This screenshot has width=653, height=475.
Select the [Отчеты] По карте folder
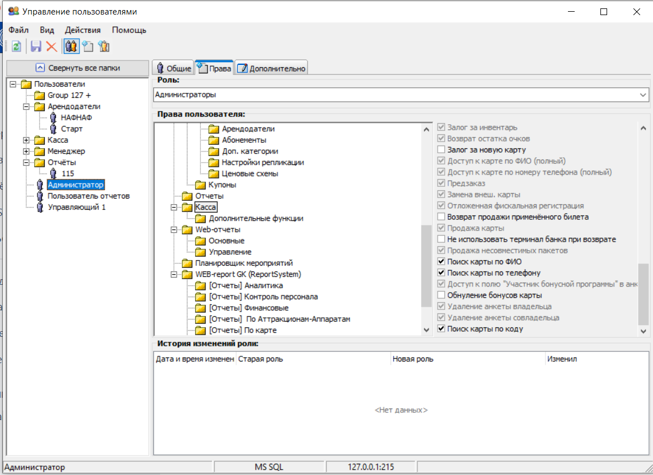(243, 331)
